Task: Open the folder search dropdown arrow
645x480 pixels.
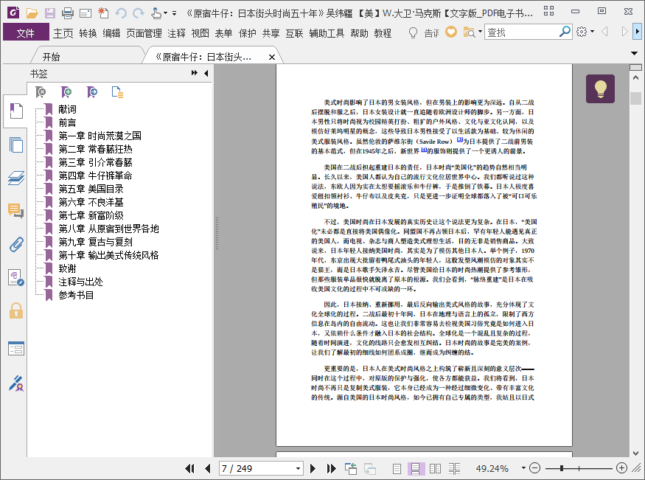Action: [x=480, y=31]
